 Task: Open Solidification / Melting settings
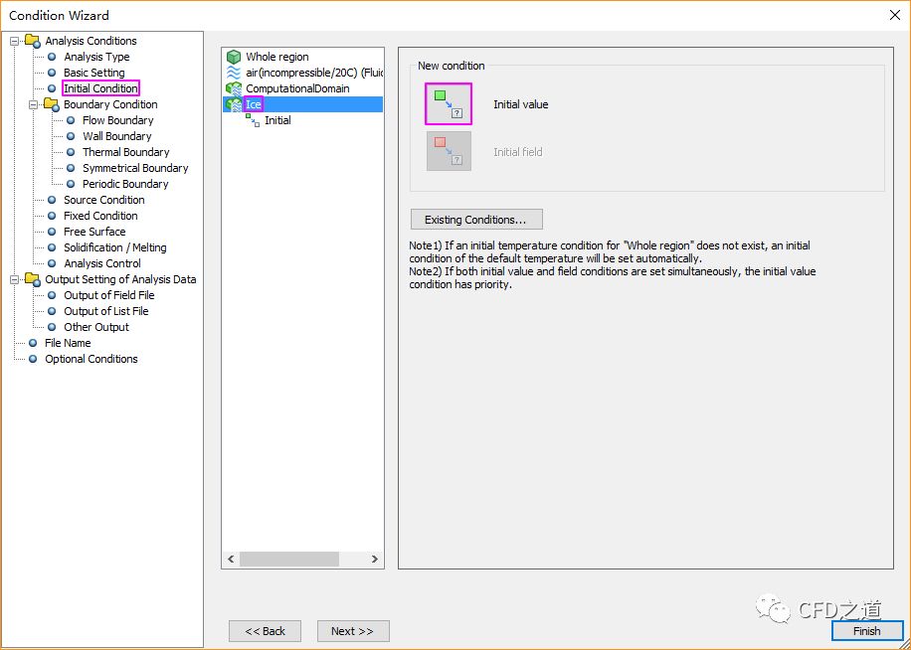(115, 247)
